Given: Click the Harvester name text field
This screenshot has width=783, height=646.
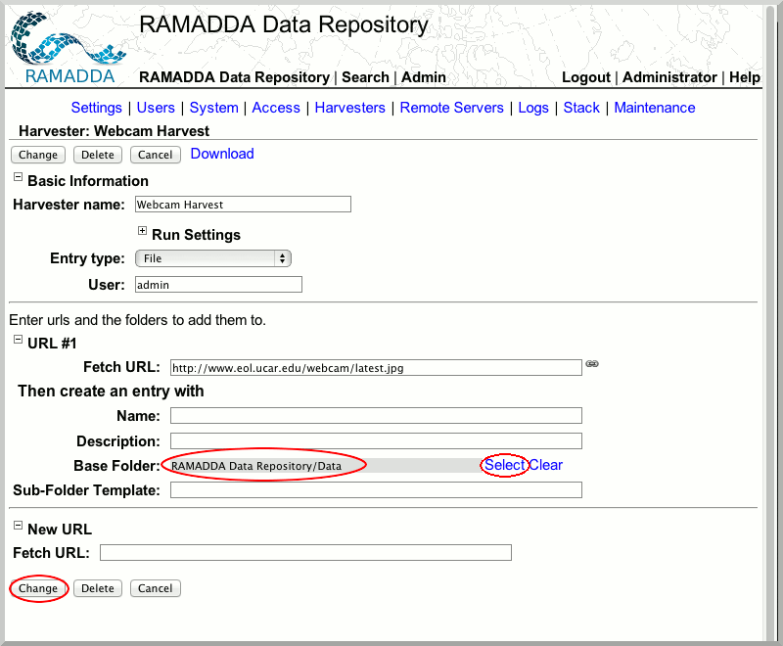Looking at the screenshot, I should (242, 205).
